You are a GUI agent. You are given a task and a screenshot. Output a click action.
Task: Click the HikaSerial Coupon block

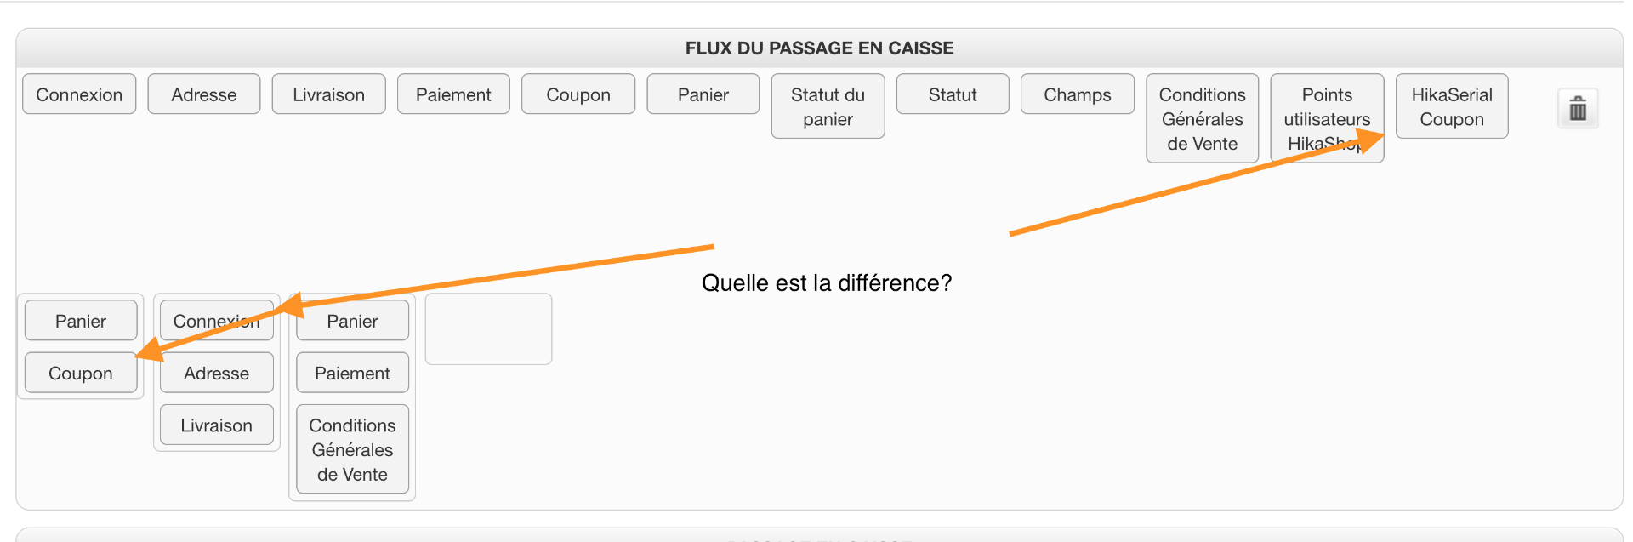tap(1452, 106)
